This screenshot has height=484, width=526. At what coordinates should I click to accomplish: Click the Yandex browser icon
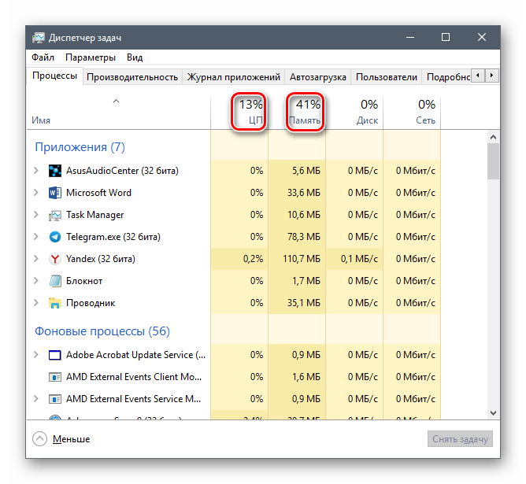(55, 259)
